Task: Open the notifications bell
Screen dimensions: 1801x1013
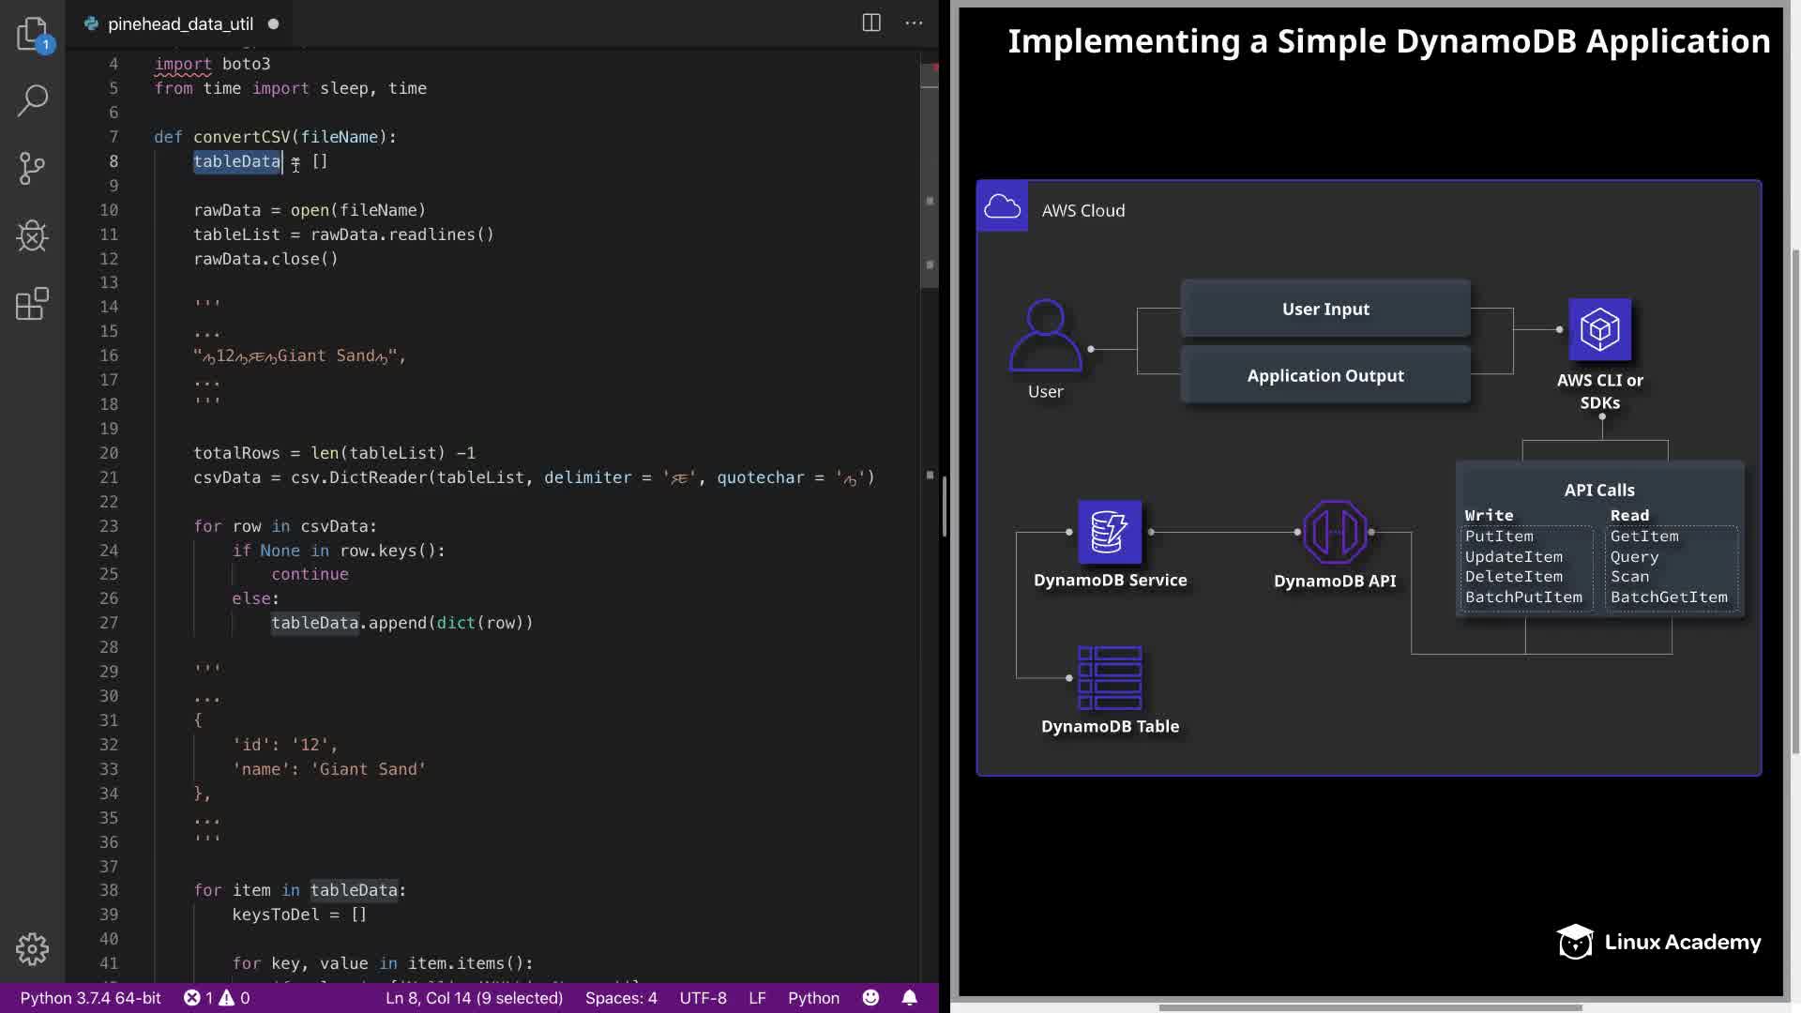Action: point(909,998)
